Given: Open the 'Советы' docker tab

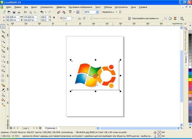Looking at the screenshot, I should click(186, 59).
